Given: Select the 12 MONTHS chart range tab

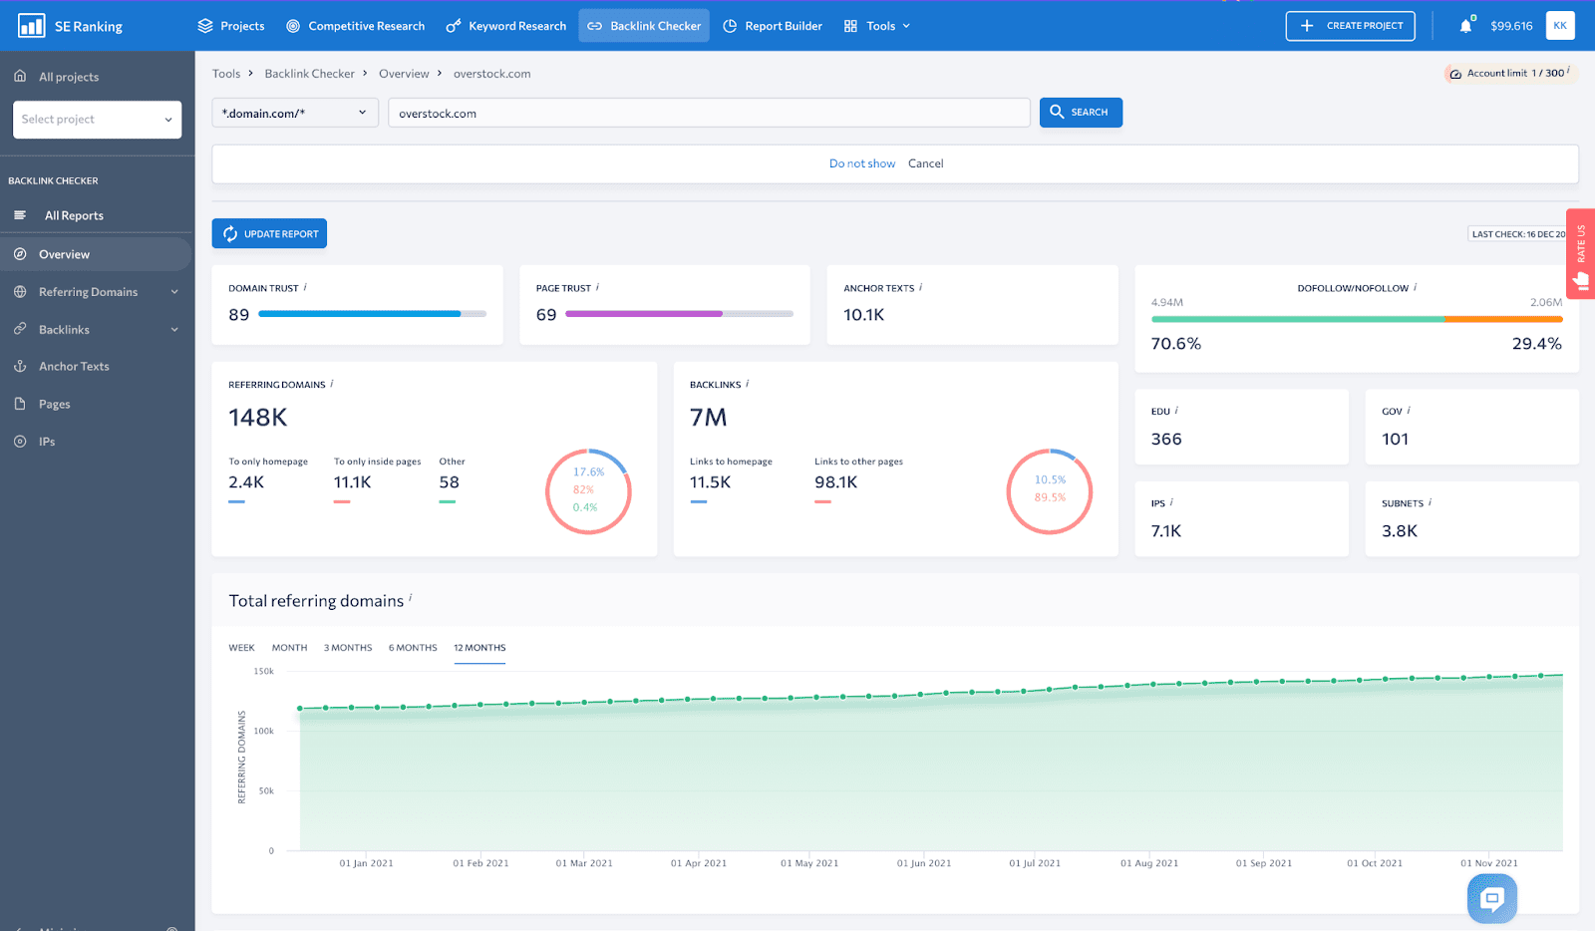Looking at the screenshot, I should click(x=479, y=648).
